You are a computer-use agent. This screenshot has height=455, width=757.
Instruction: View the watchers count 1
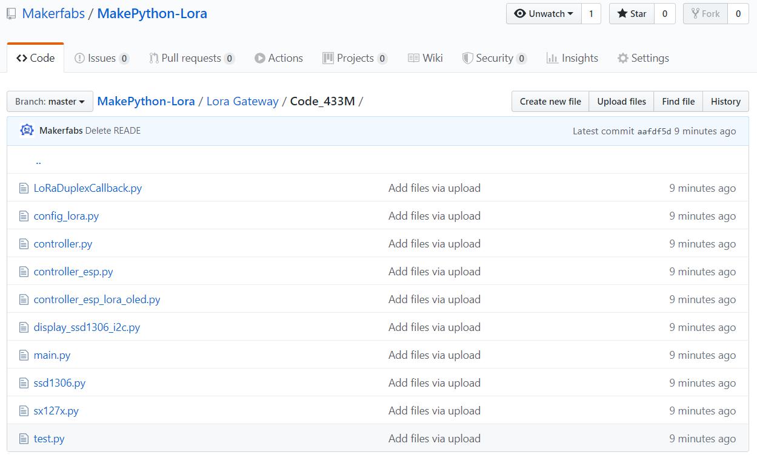591,14
